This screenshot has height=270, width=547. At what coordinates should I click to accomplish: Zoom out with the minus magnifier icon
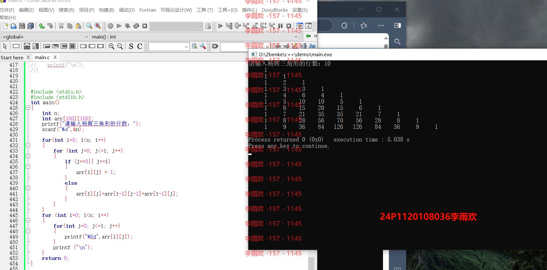coord(120,46)
